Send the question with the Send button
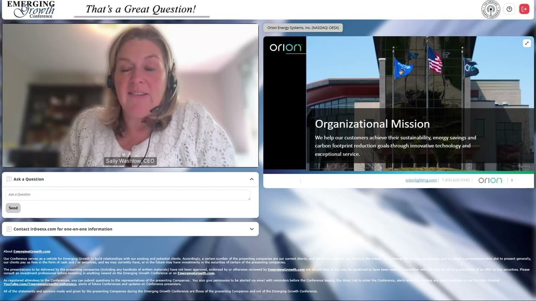 point(13,208)
